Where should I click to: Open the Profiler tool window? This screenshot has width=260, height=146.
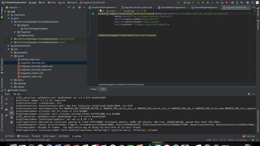[x=64, y=136]
